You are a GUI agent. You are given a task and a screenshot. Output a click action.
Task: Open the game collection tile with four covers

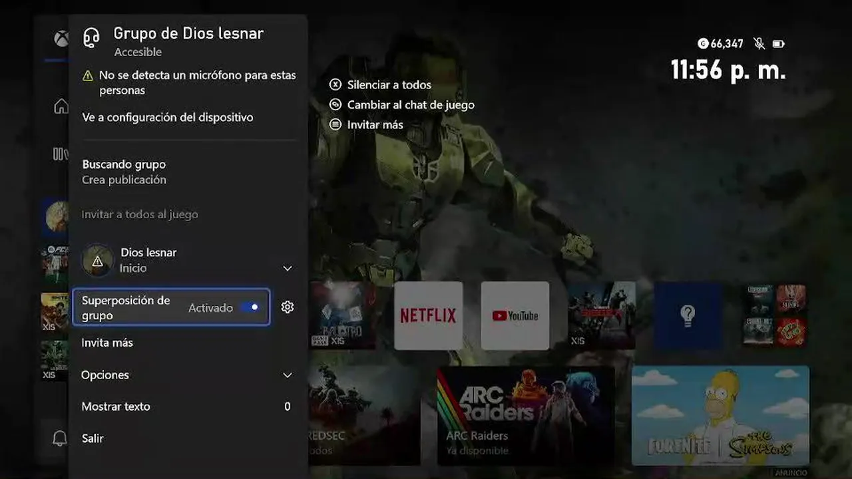tap(774, 315)
